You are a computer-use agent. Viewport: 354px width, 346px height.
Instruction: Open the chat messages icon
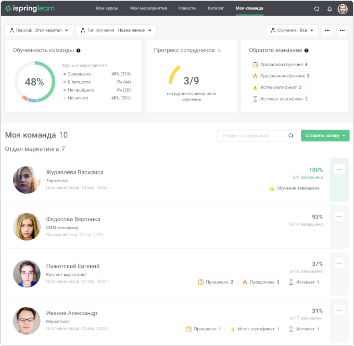tap(317, 9)
